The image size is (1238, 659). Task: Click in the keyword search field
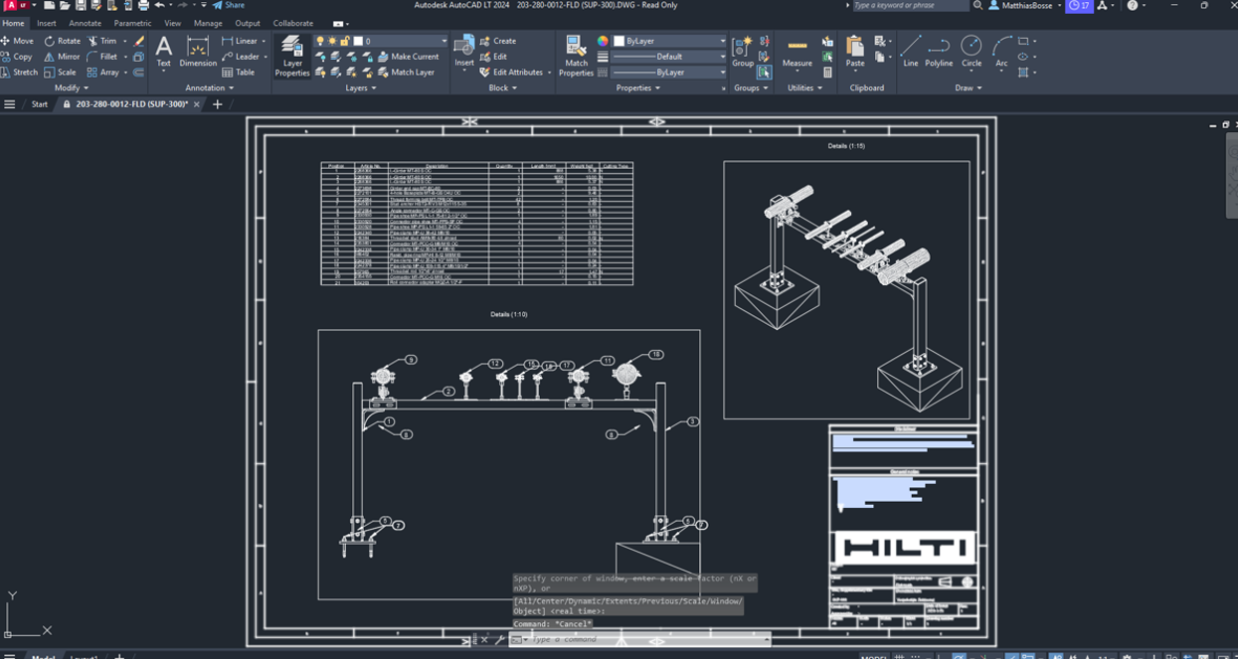909,5
